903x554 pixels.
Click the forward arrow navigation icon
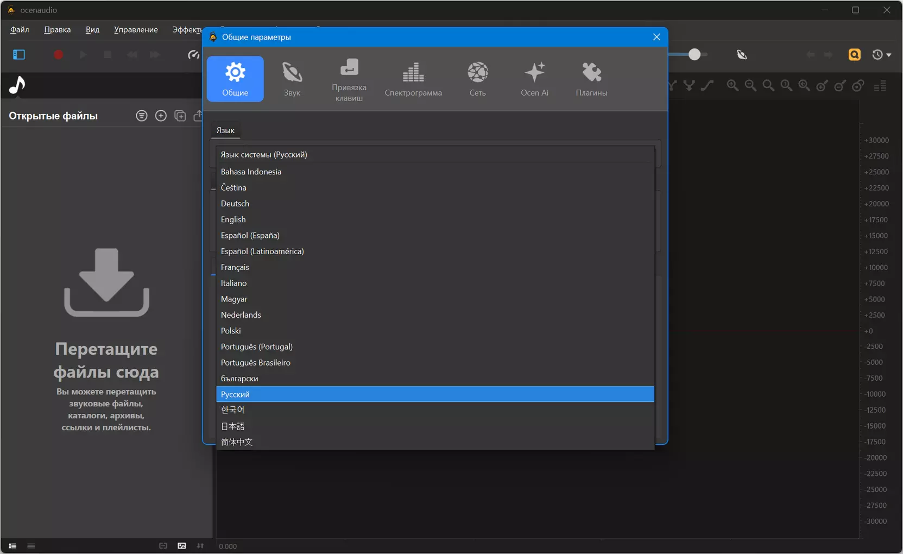coord(829,54)
